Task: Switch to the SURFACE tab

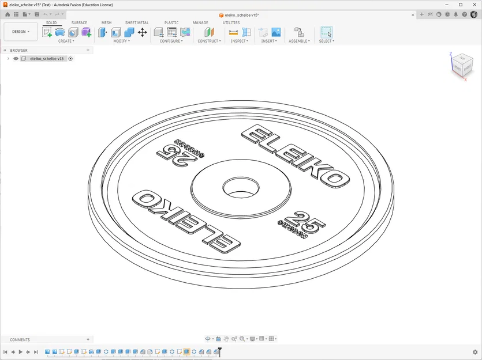Action: coord(79,22)
